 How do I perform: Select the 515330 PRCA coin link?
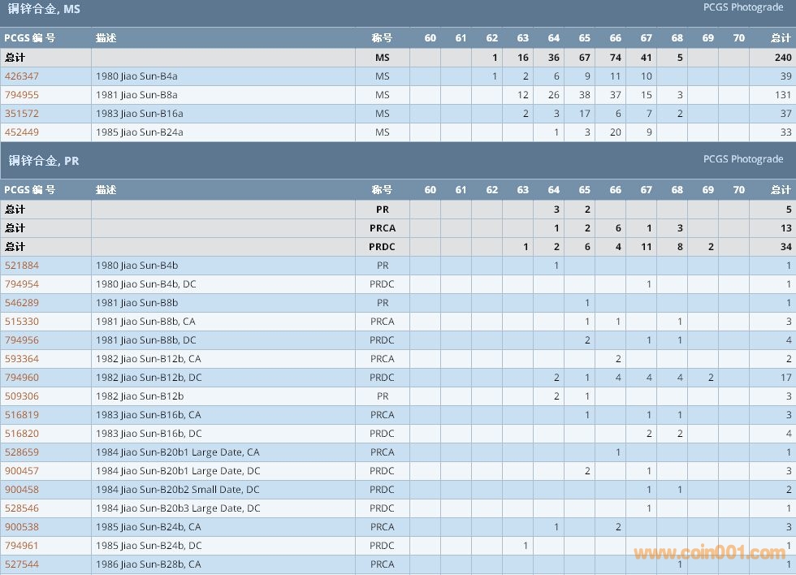coord(22,322)
